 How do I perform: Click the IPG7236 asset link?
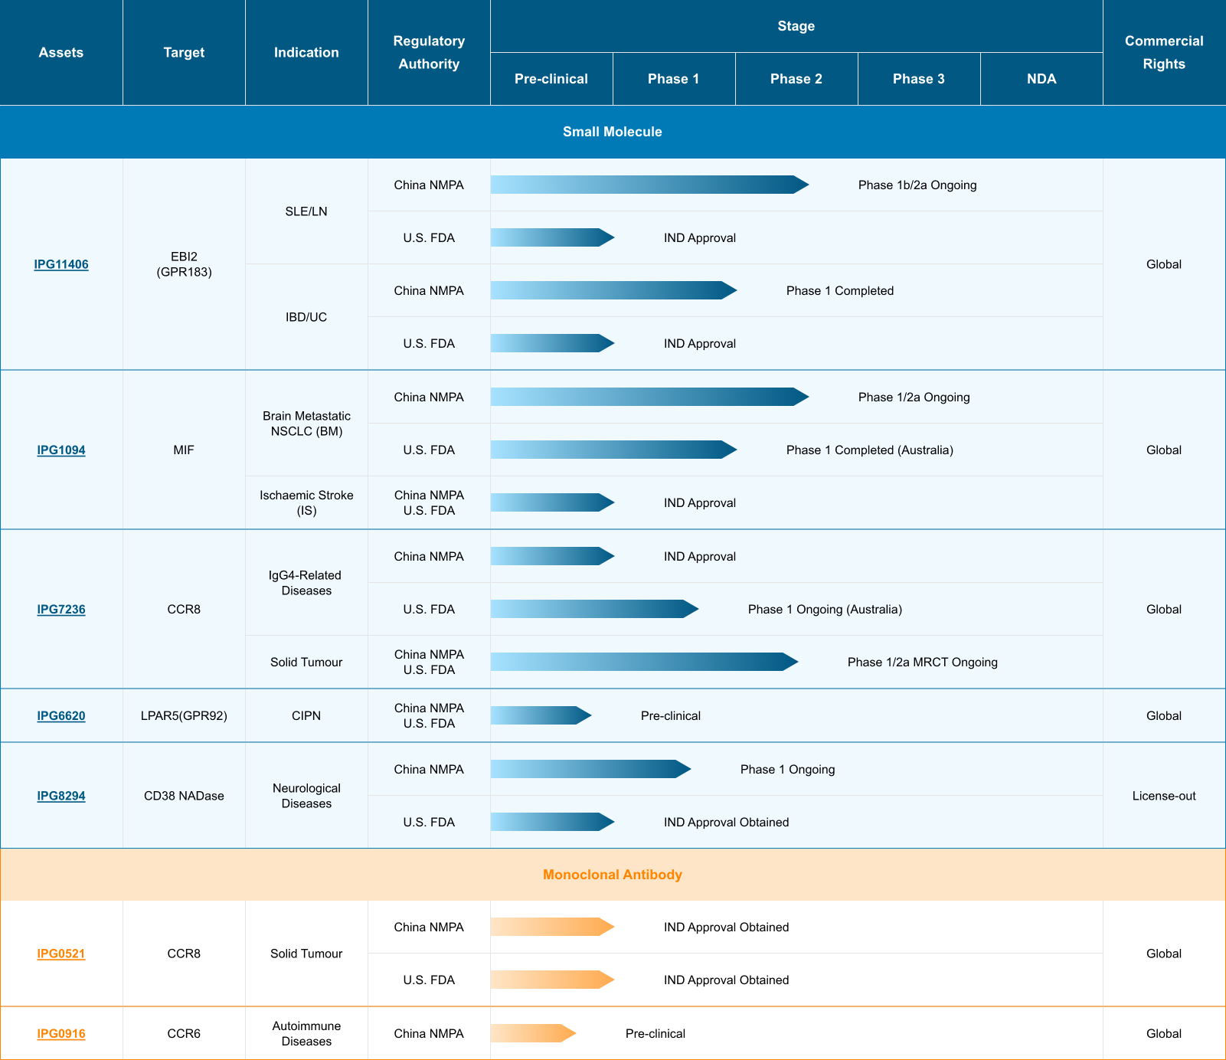point(61,610)
